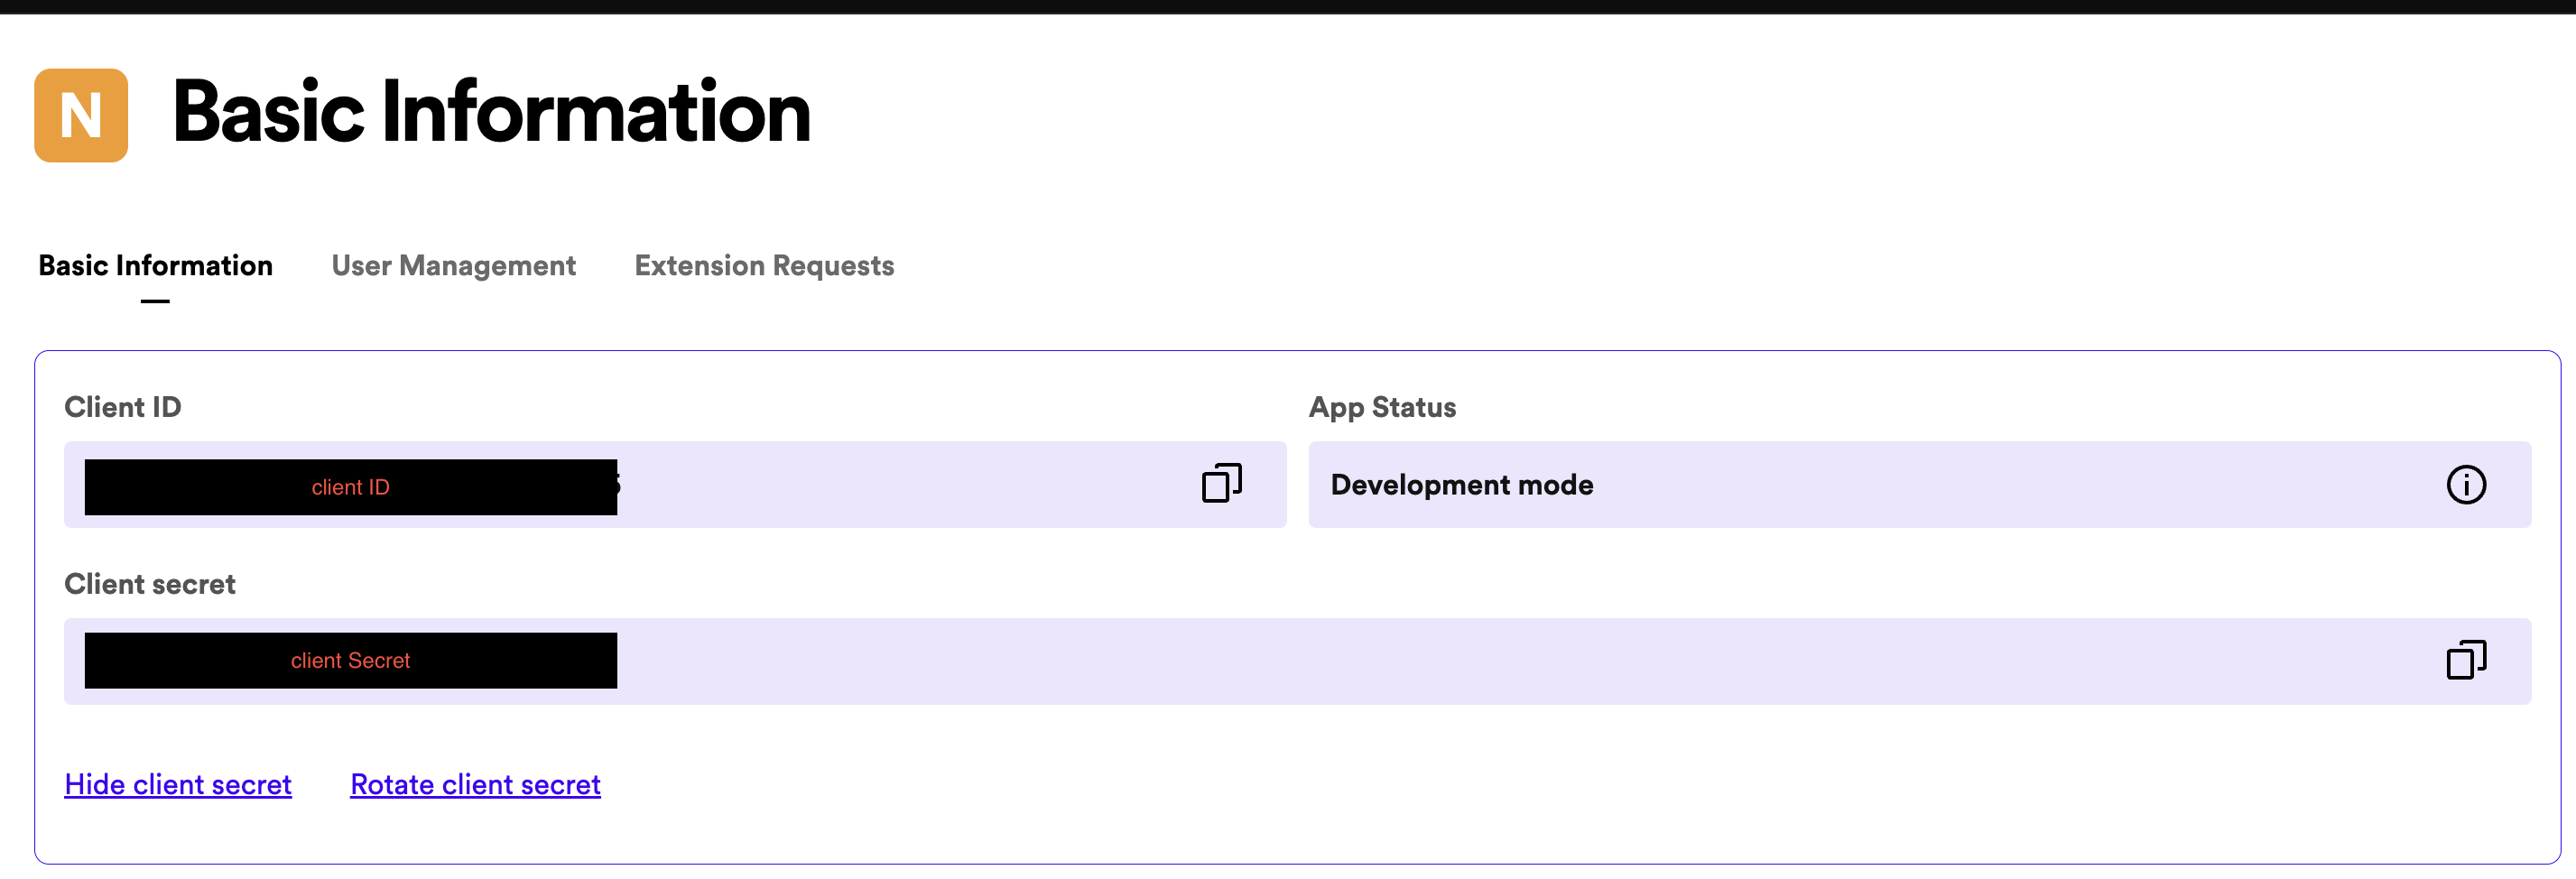Switch to the User Management tab
Screen dimensions: 2576x879
click(x=453, y=265)
